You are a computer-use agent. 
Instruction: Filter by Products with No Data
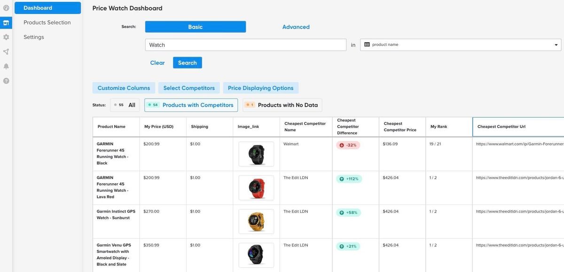pyautogui.click(x=282, y=105)
